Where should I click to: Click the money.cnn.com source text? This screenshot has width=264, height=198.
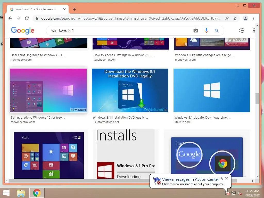pyautogui.click(x=185, y=60)
